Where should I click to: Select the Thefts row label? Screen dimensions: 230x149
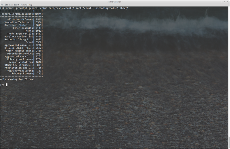pyautogui.click(x=29, y=31)
